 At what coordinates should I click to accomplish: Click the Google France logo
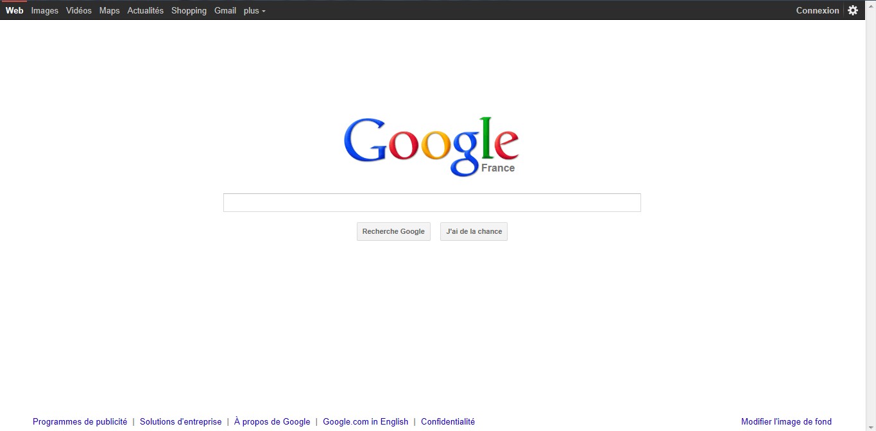coord(431,146)
